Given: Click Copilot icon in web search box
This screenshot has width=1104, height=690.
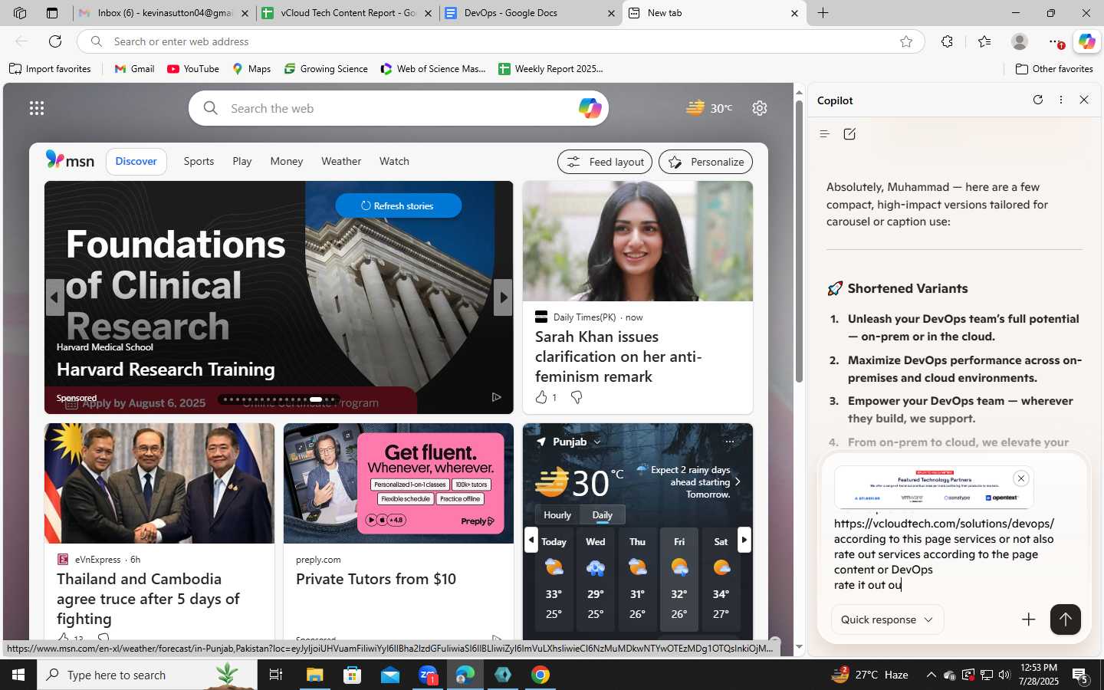Looking at the screenshot, I should [590, 108].
